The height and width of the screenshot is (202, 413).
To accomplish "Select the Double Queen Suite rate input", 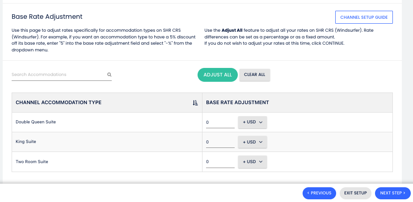I will coord(220,122).
